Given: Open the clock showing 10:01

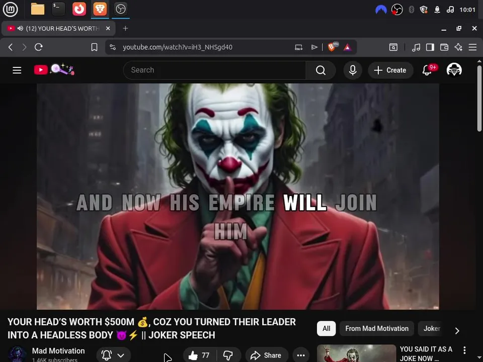Looking at the screenshot, I should pos(467,10).
